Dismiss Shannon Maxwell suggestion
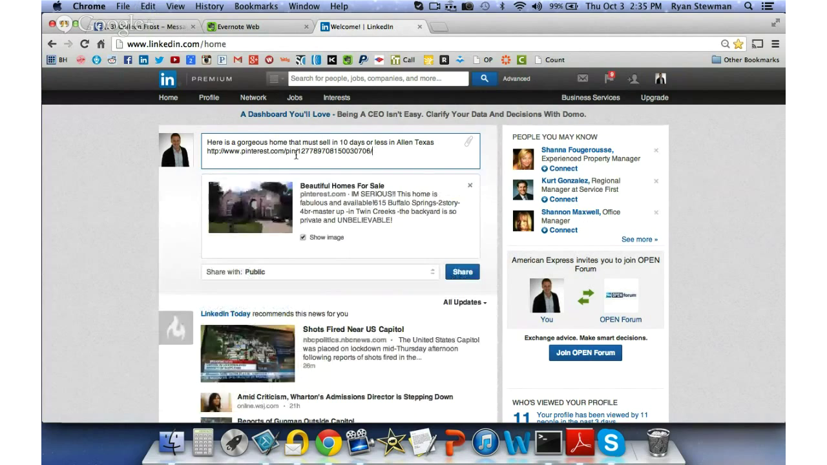This screenshot has width=827, height=465. pos(656,212)
